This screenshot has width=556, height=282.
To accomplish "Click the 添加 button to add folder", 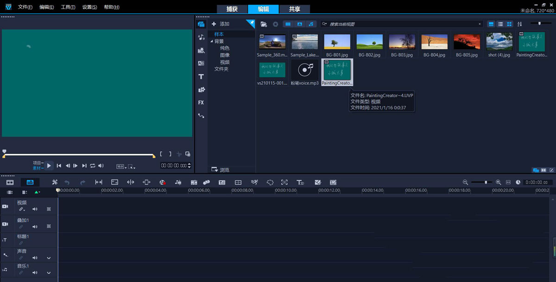I will pyautogui.click(x=221, y=24).
